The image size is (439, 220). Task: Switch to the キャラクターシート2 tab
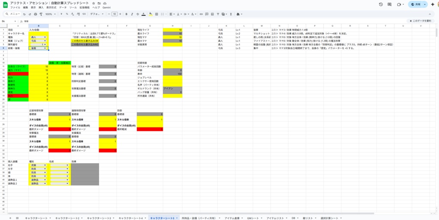coord(67,218)
